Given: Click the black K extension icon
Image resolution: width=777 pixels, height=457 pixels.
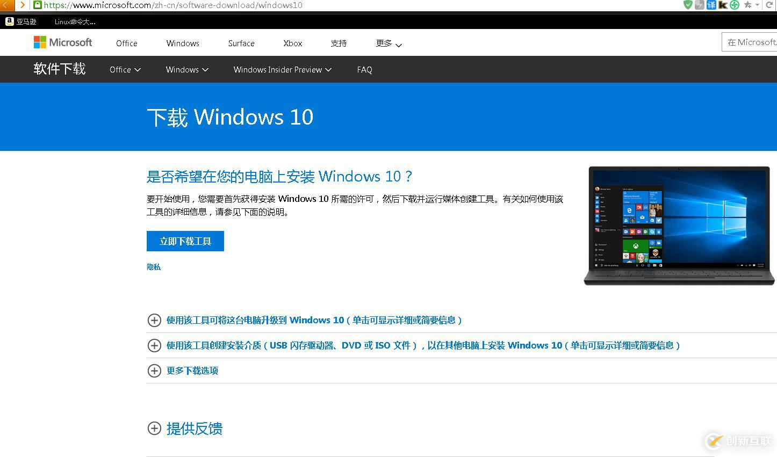Looking at the screenshot, I should (x=723, y=5).
